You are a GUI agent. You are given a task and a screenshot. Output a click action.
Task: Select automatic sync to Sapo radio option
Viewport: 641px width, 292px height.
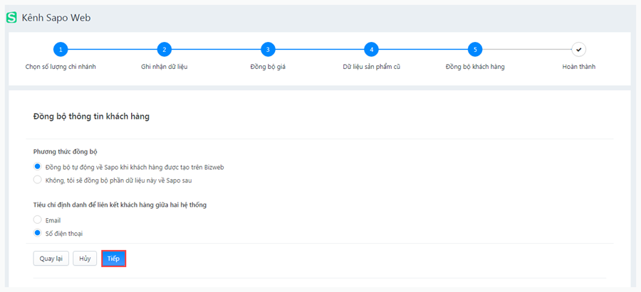point(38,166)
